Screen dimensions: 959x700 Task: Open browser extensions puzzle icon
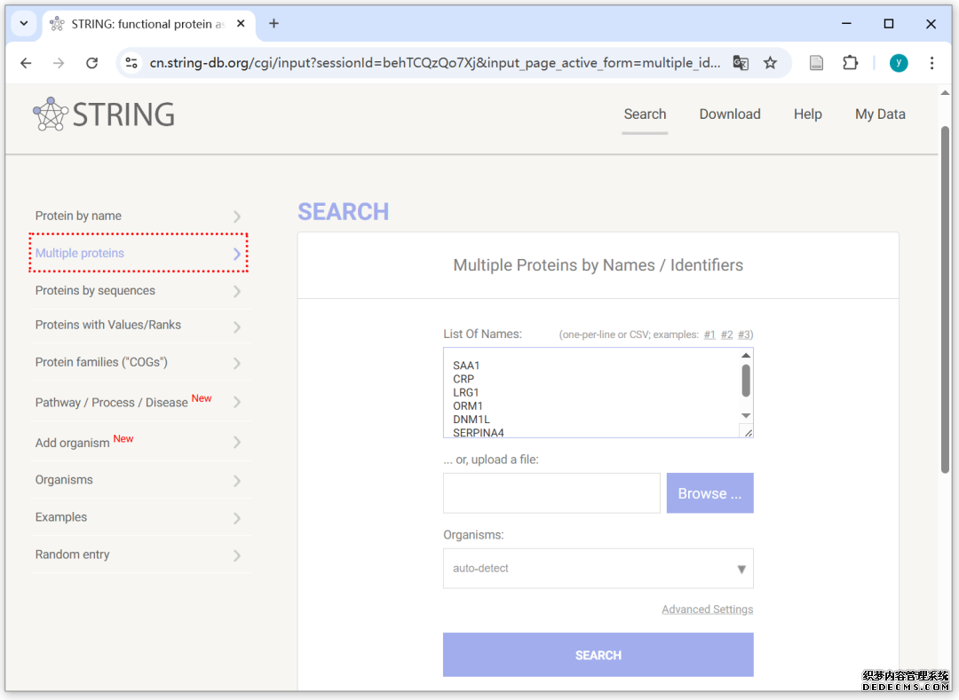click(850, 63)
